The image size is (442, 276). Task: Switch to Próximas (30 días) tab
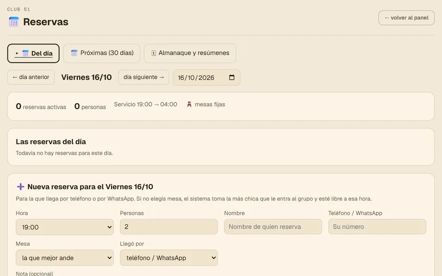[102, 53]
